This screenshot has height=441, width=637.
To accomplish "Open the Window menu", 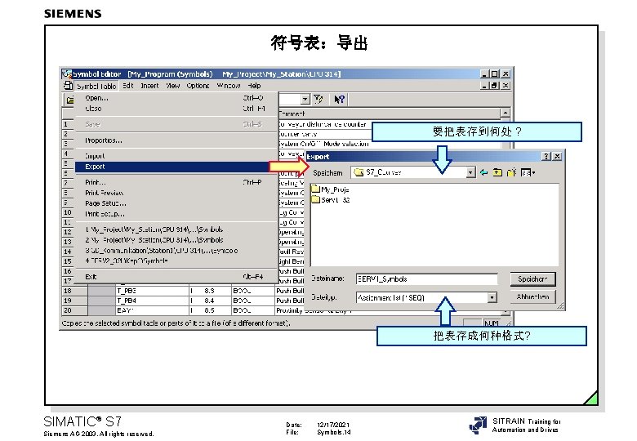I will coord(229,86).
